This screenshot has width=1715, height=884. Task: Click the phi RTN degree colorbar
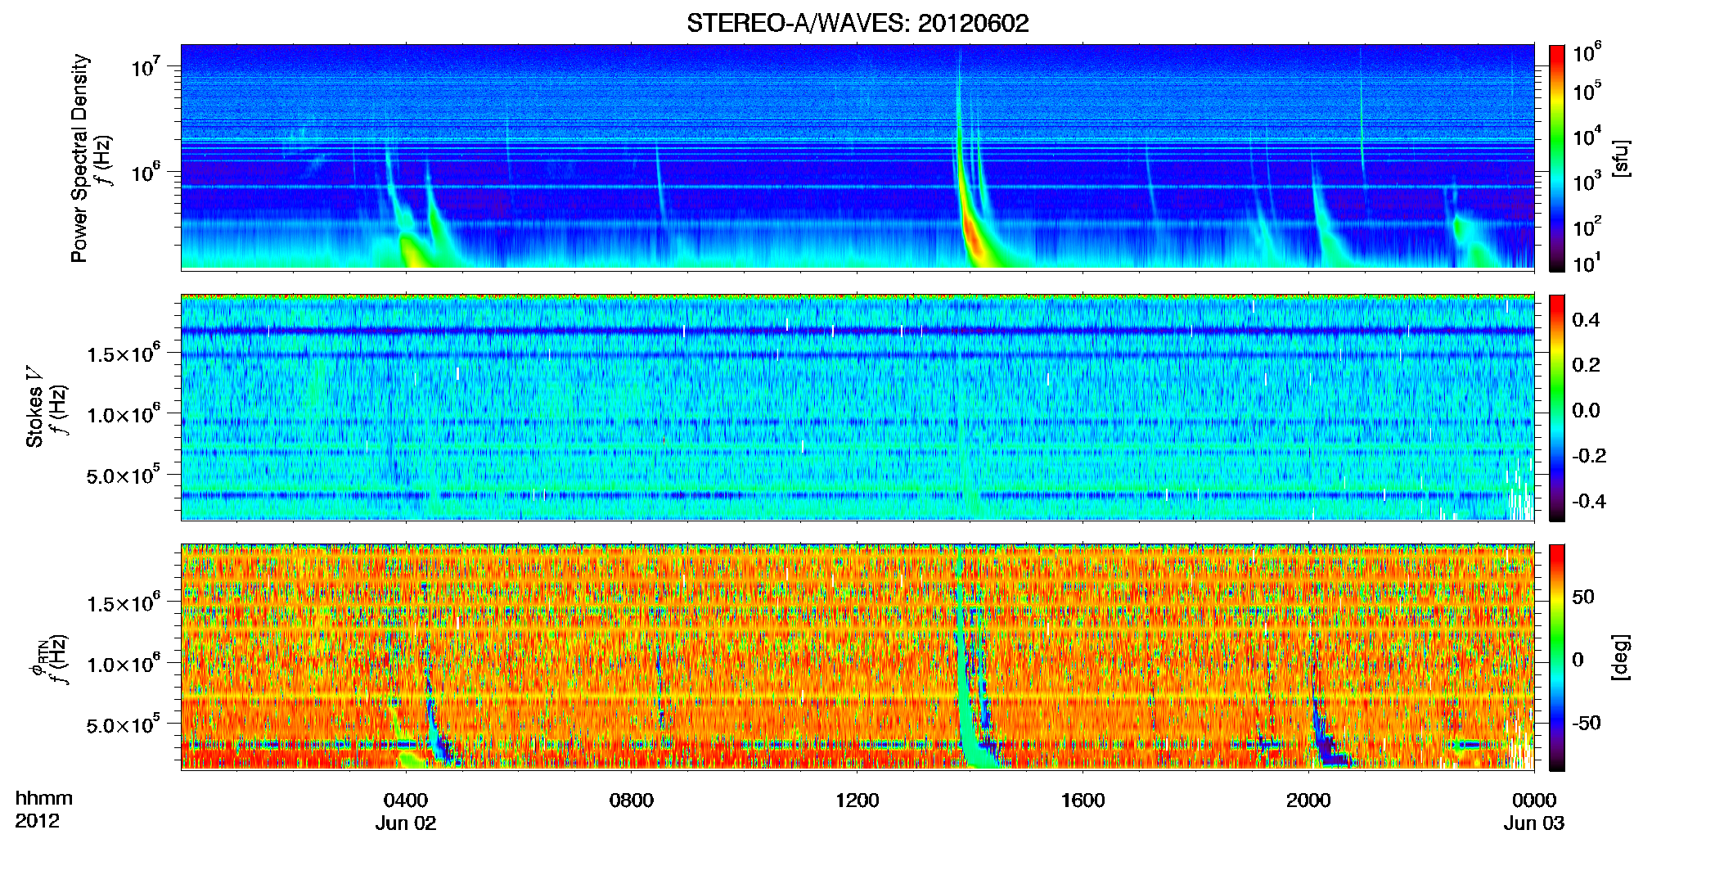click(x=1557, y=657)
